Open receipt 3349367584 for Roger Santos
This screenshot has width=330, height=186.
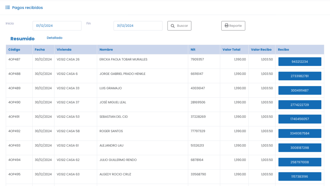pyautogui.click(x=300, y=133)
